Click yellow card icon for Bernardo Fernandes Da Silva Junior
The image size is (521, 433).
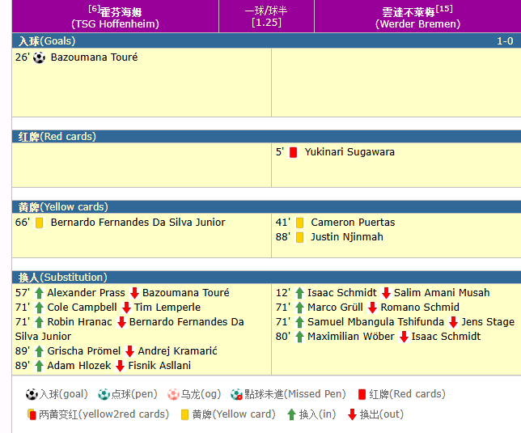point(39,223)
